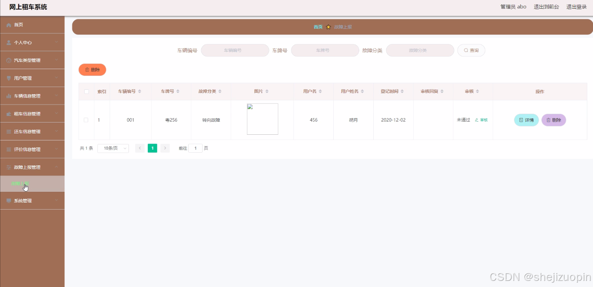The height and width of the screenshot is (287, 593).
Task: Expand the 车辆信息管理 menu chevron
Action: (x=57, y=96)
